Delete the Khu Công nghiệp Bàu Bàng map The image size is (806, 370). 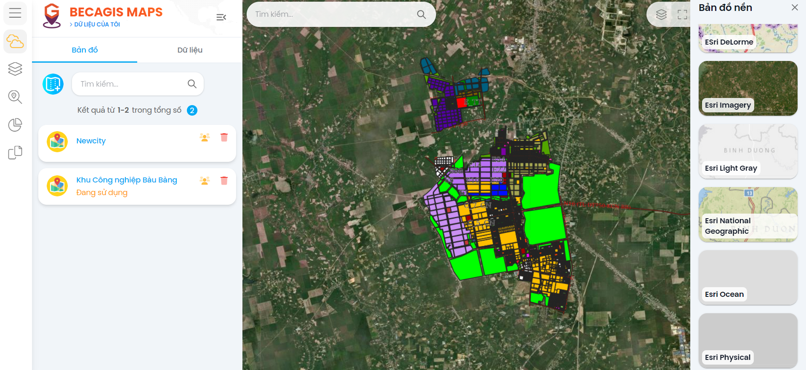click(x=224, y=181)
